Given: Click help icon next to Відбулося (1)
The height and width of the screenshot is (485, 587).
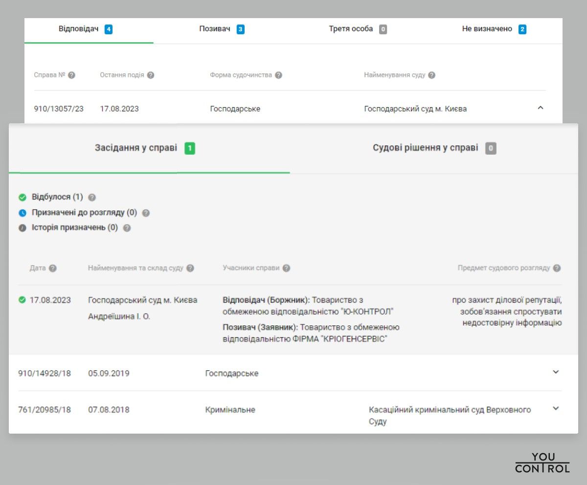Looking at the screenshot, I should (x=92, y=198).
